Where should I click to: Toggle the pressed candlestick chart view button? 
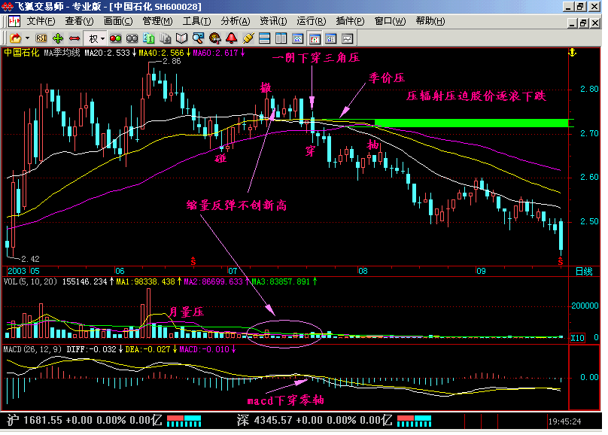pyautogui.click(x=315, y=38)
